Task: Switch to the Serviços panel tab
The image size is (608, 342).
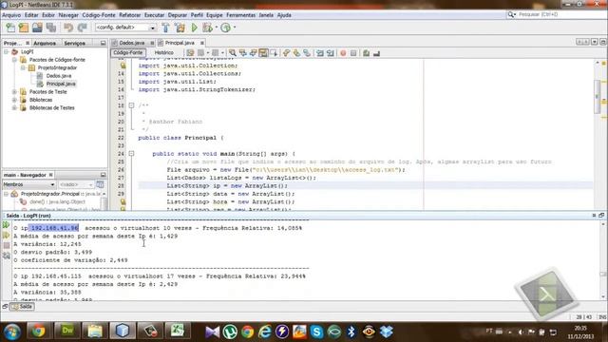Action: [74, 43]
